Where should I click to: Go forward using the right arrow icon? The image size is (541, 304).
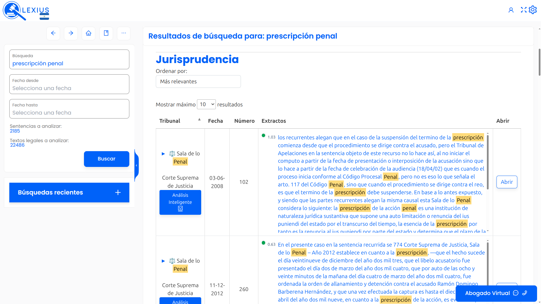[71, 33]
